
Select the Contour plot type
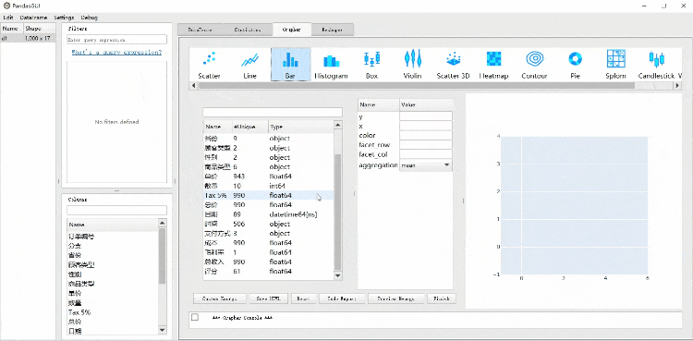tap(534, 65)
